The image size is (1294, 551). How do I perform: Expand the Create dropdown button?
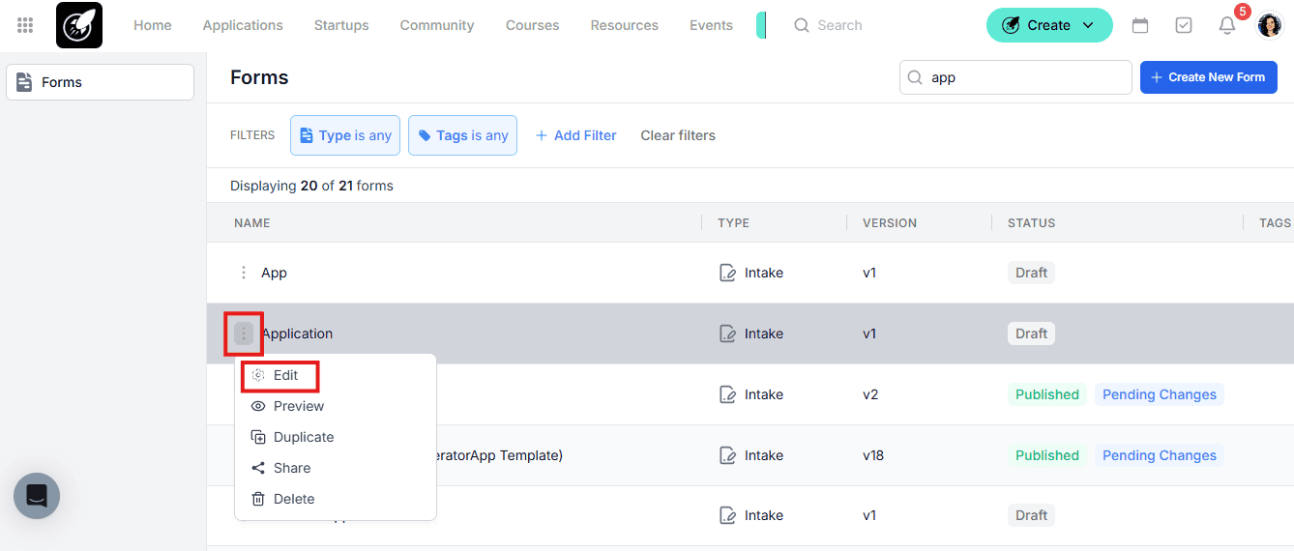pyautogui.click(x=1049, y=26)
